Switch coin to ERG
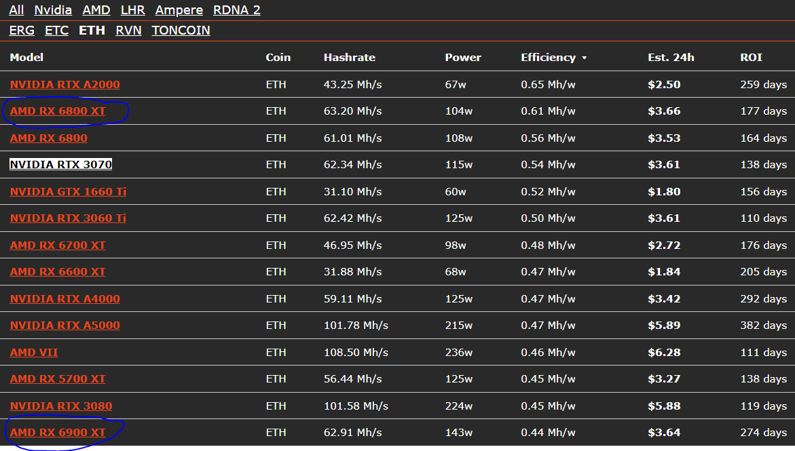 coord(22,31)
